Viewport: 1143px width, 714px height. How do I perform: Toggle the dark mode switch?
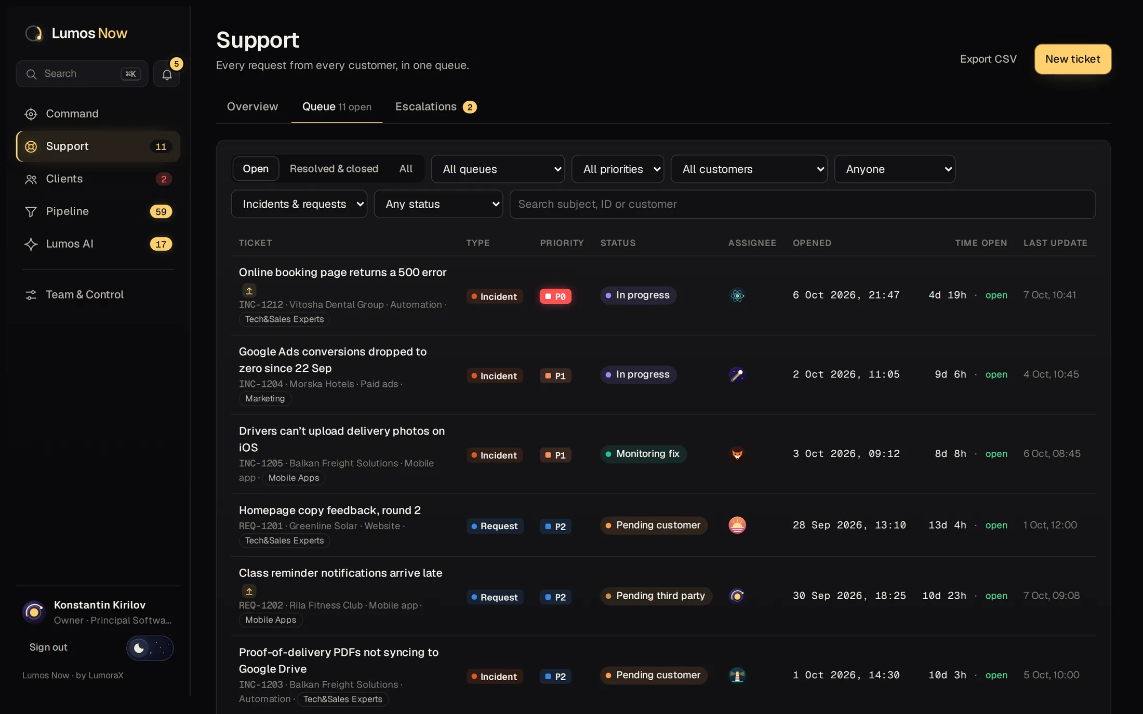tap(150, 648)
